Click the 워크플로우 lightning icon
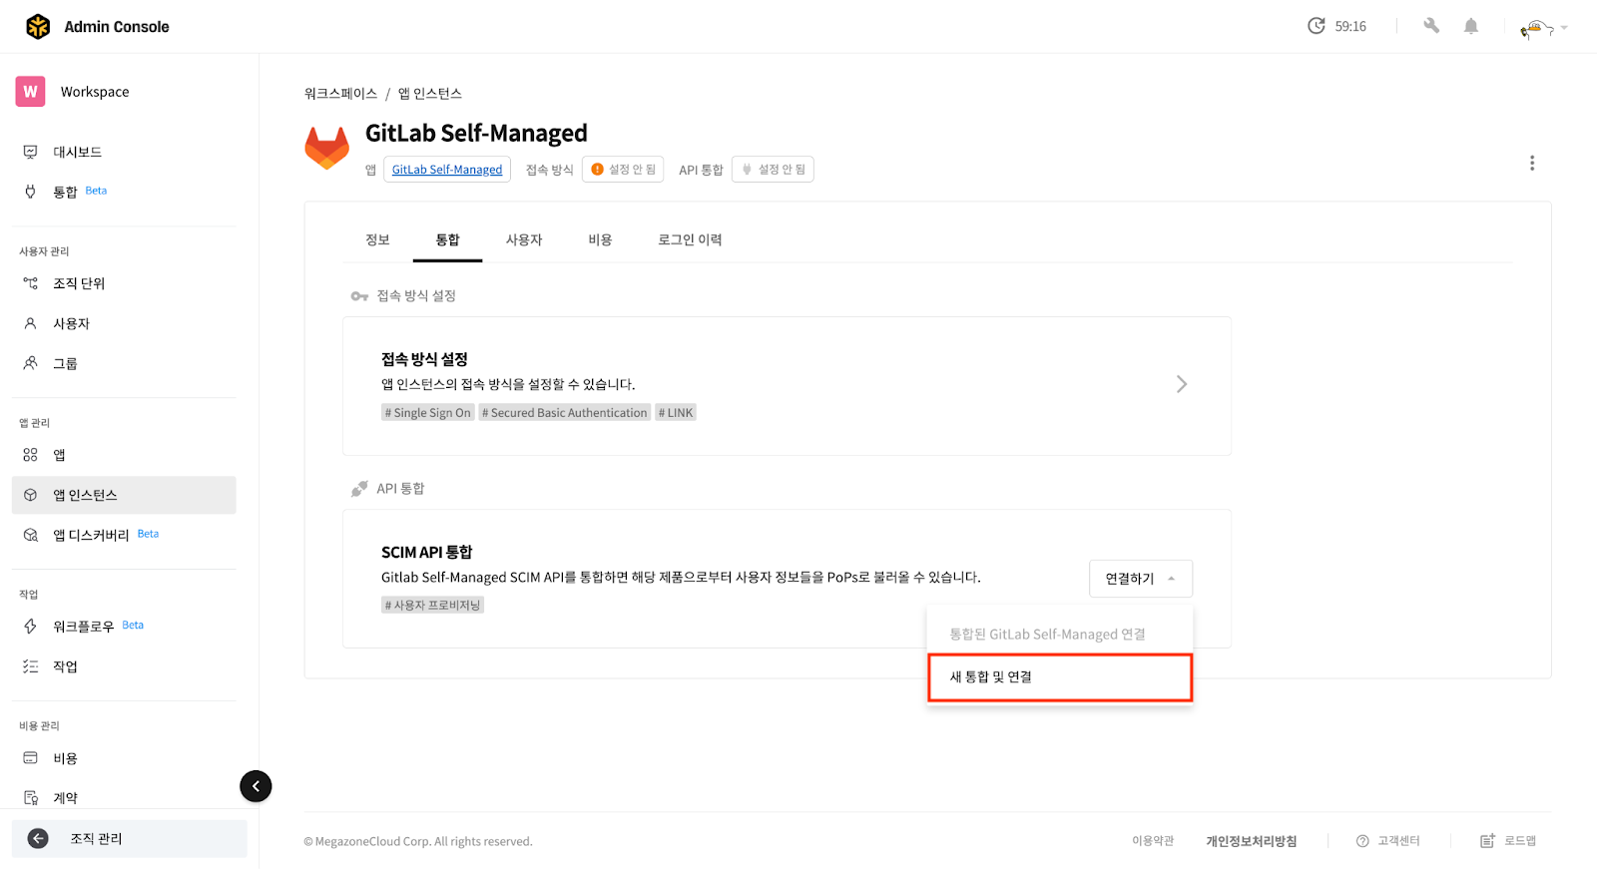 (31, 627)
